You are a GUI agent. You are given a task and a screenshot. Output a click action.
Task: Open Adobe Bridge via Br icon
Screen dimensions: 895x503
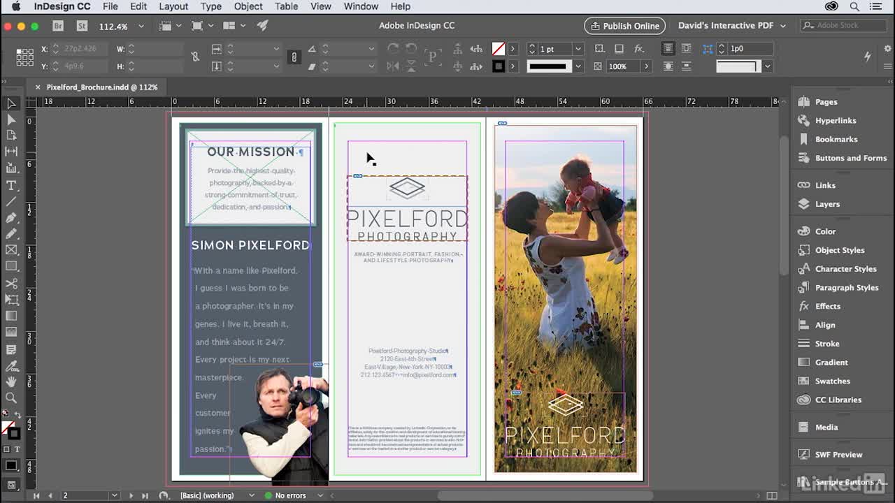[59, 26]
